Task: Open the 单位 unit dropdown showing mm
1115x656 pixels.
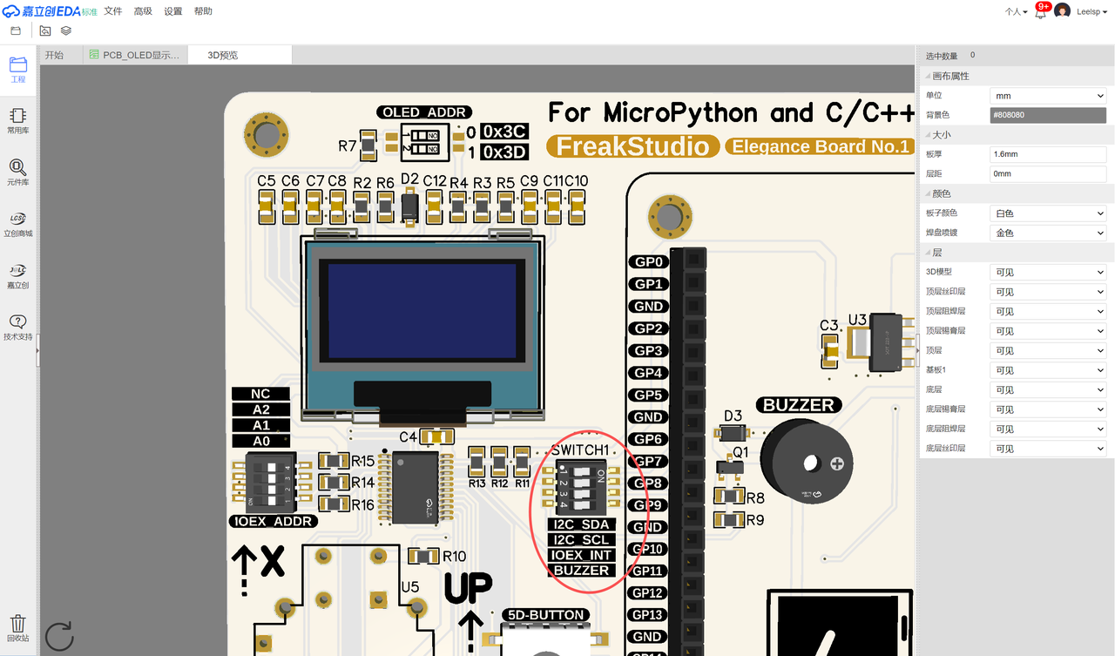Action: pos(1048,96)
